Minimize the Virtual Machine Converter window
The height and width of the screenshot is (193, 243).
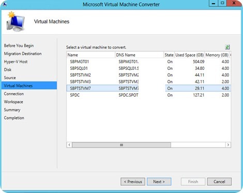[x=214, y=3]
